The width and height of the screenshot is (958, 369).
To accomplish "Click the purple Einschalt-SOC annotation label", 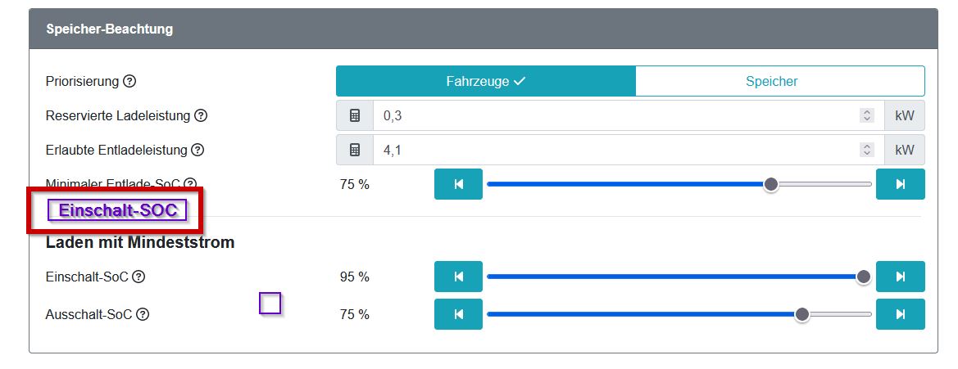I will click(117, 210).
